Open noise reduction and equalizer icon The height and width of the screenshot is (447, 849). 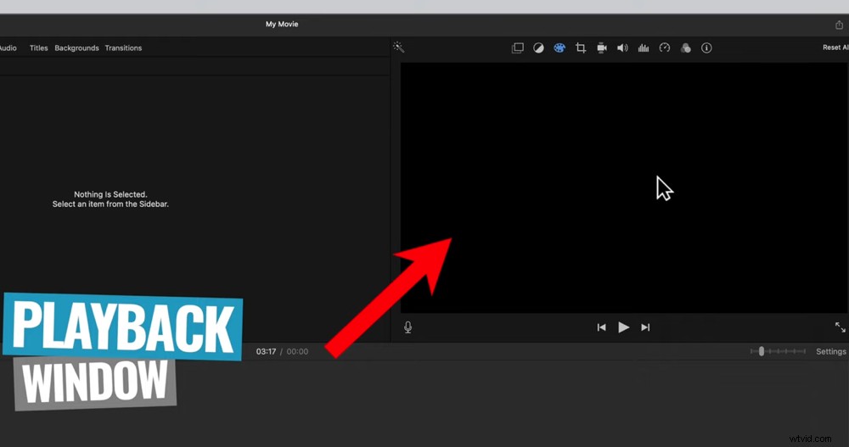pos(644,47)
